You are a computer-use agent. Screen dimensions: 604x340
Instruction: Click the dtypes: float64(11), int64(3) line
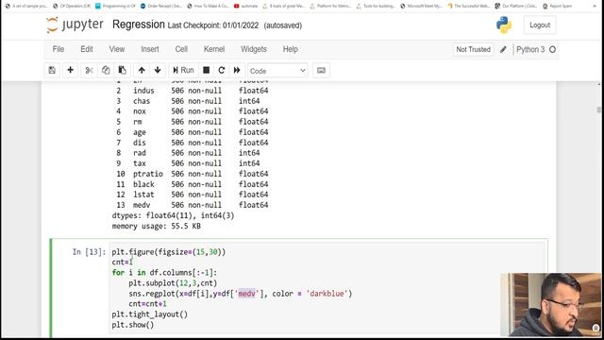click(173, 216)
